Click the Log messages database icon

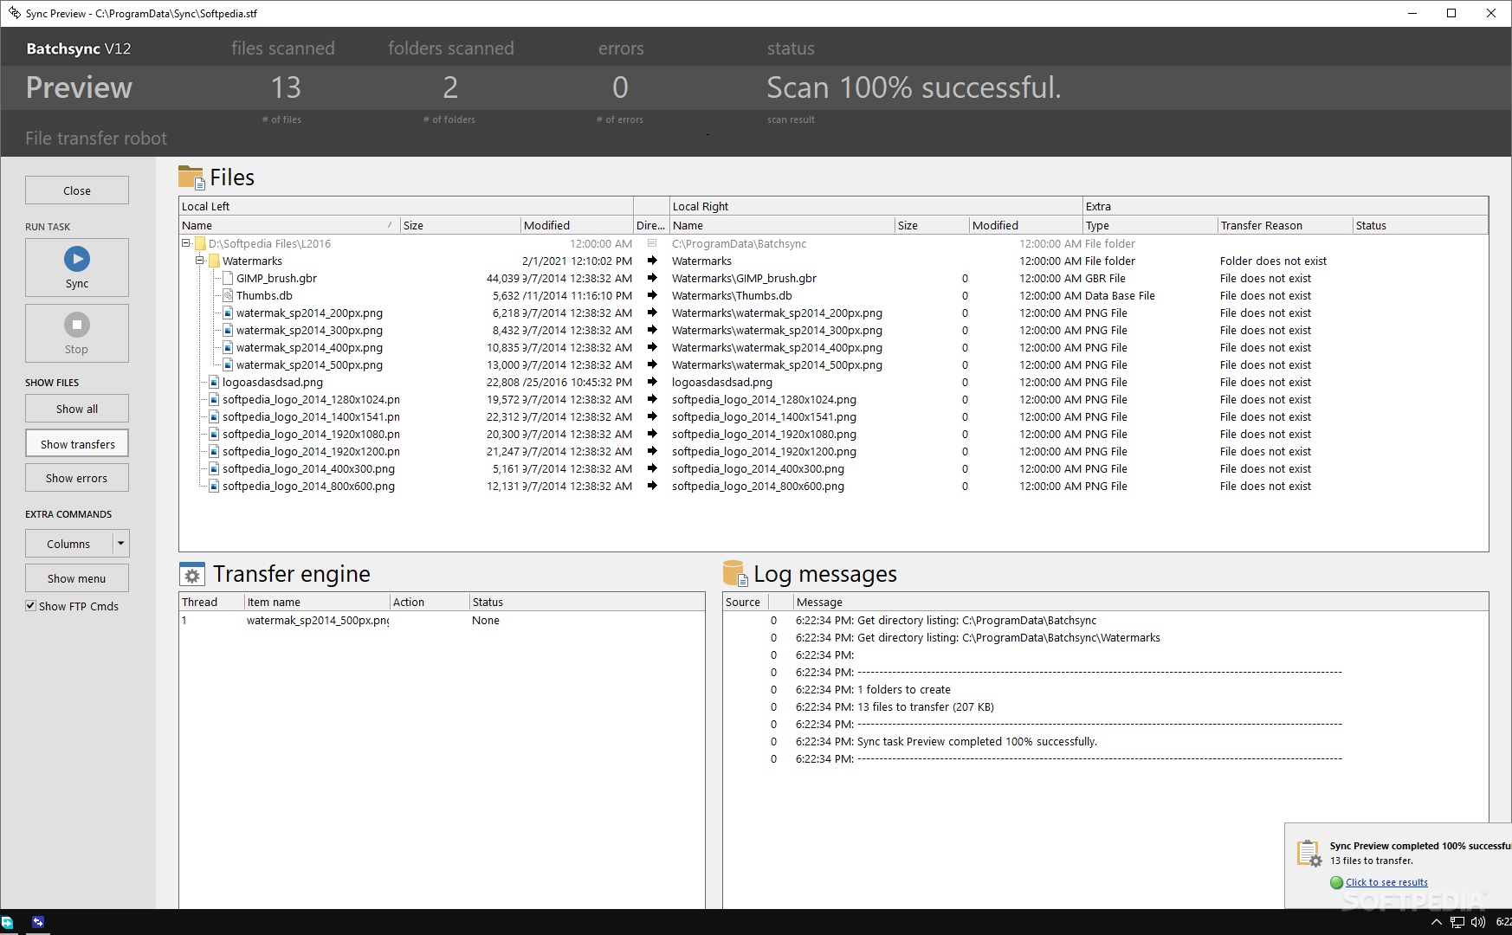tap(735, 573)
